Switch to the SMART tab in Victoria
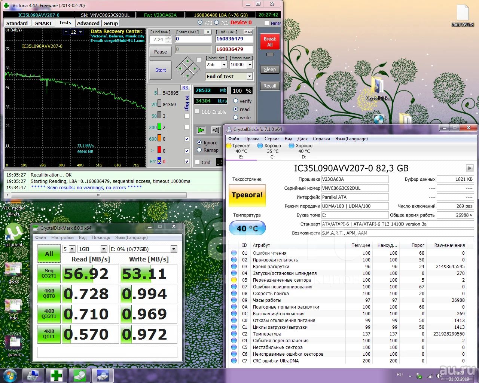The image size is (479, 383). click(x=43, y=23)
